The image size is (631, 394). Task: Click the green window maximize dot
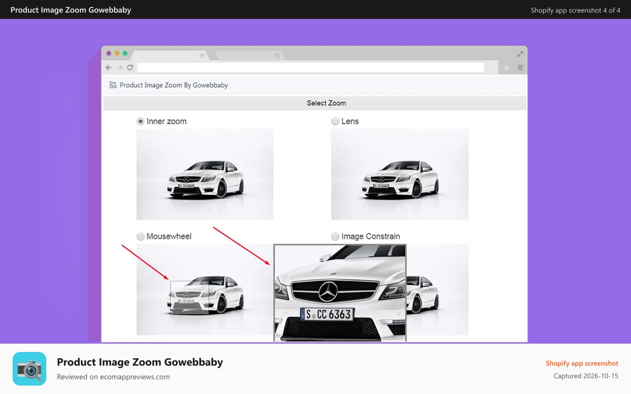(125, 54)
